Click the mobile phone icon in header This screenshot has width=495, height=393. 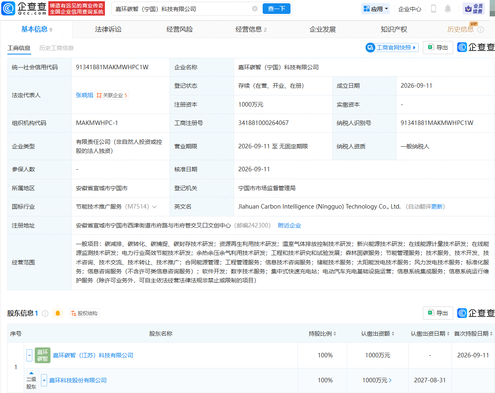point(434,9)
